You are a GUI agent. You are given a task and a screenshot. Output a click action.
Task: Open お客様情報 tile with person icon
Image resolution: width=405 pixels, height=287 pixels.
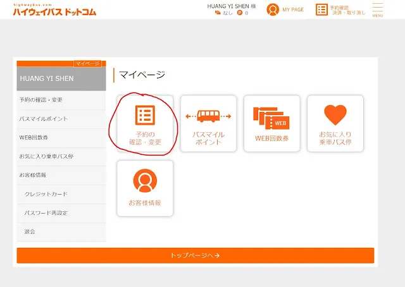[x=145, y=188]
